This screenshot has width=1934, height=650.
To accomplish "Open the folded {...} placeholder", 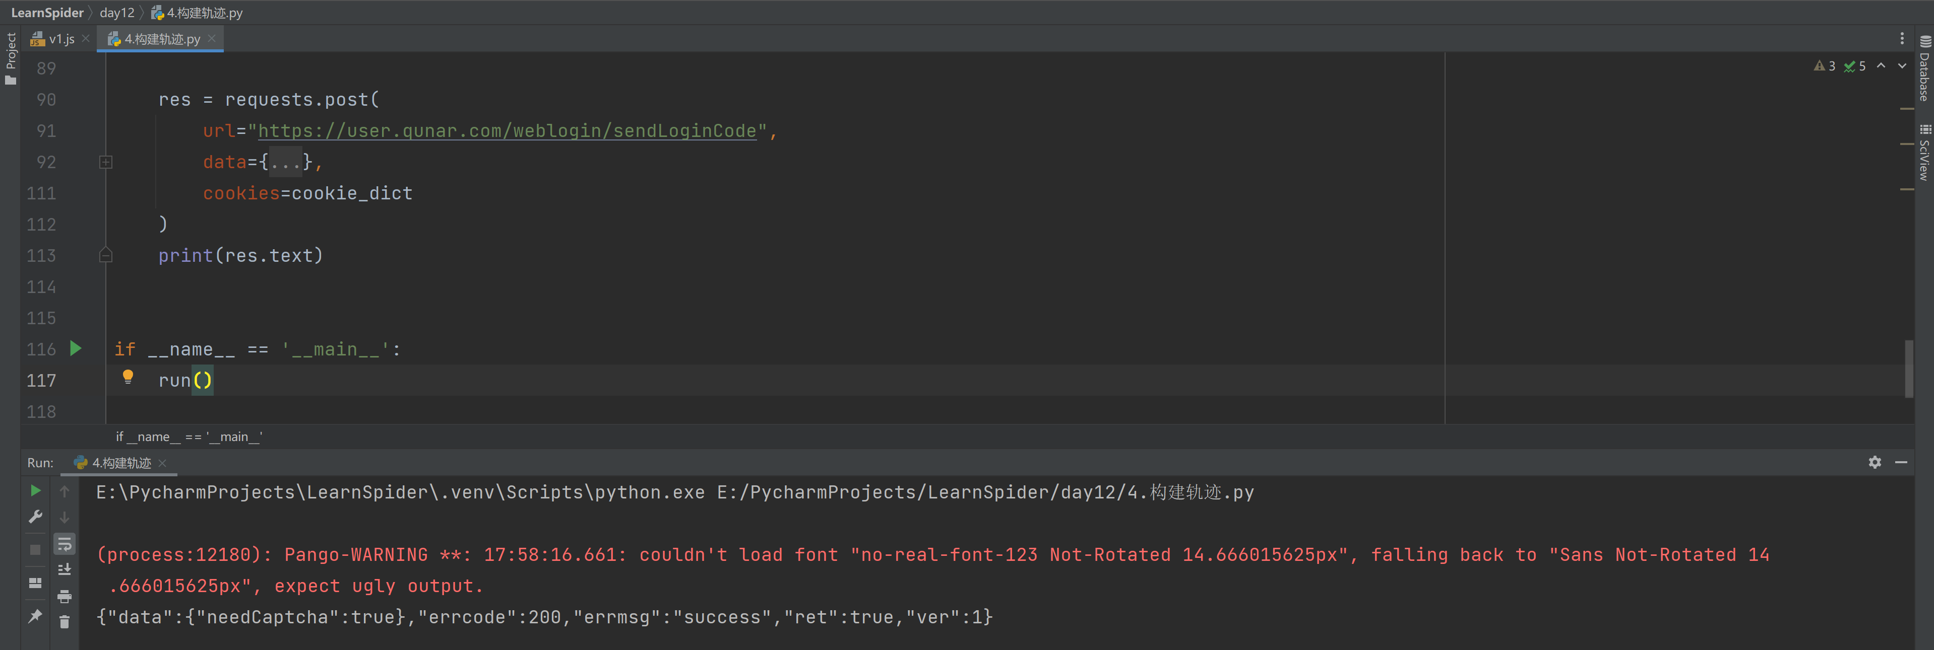I will click(286, 162).
